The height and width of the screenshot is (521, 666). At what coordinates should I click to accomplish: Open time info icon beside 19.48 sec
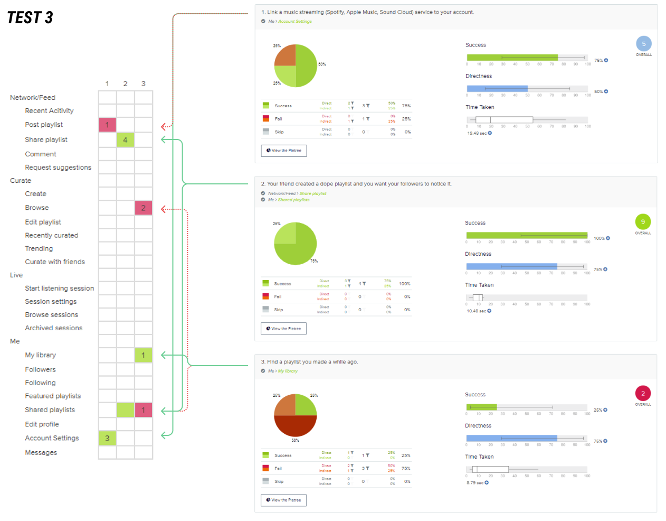pos(490,133)
